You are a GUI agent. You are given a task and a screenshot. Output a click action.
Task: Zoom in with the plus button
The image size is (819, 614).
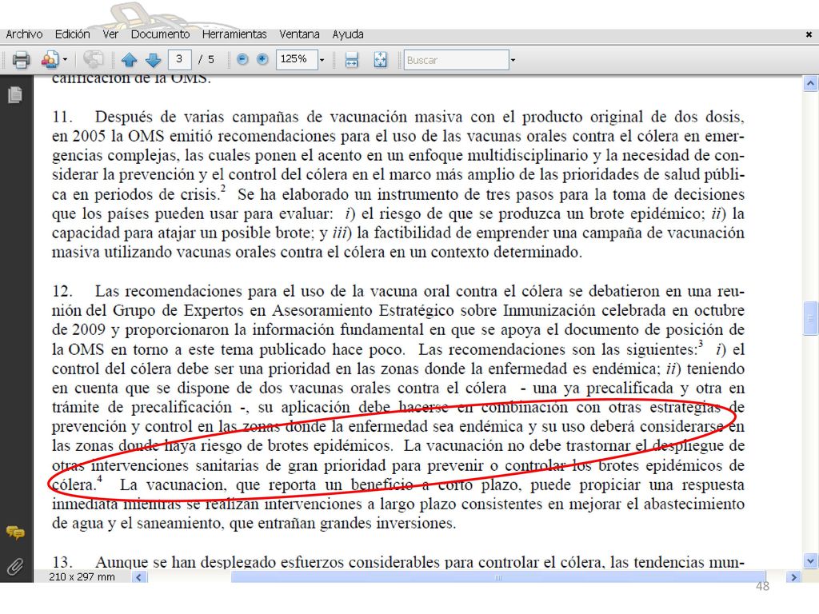coord(262,59)
